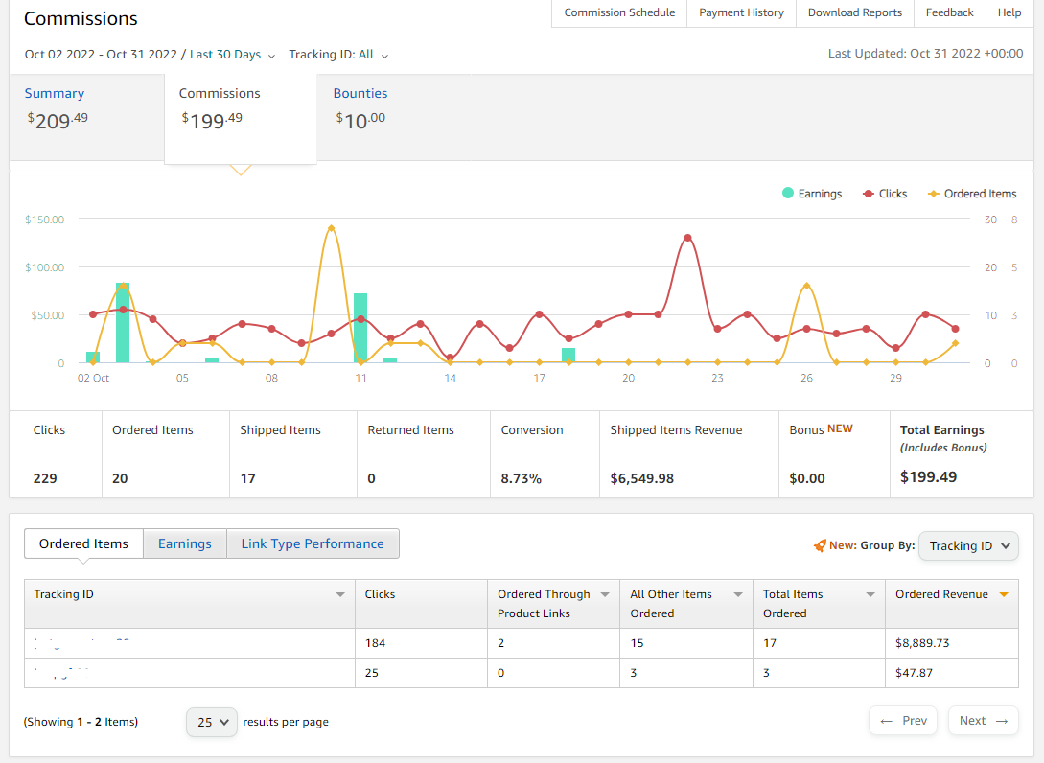Sort by Ordered Revenue orange arrow
This screenshot has width=1044, height=763.
pyautogui.click(x=1004, y=594)
